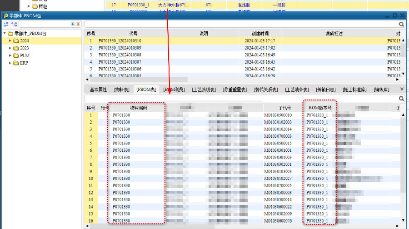
Task: Open the [工艺装备表] tab
Action: (x=297, y=90)
